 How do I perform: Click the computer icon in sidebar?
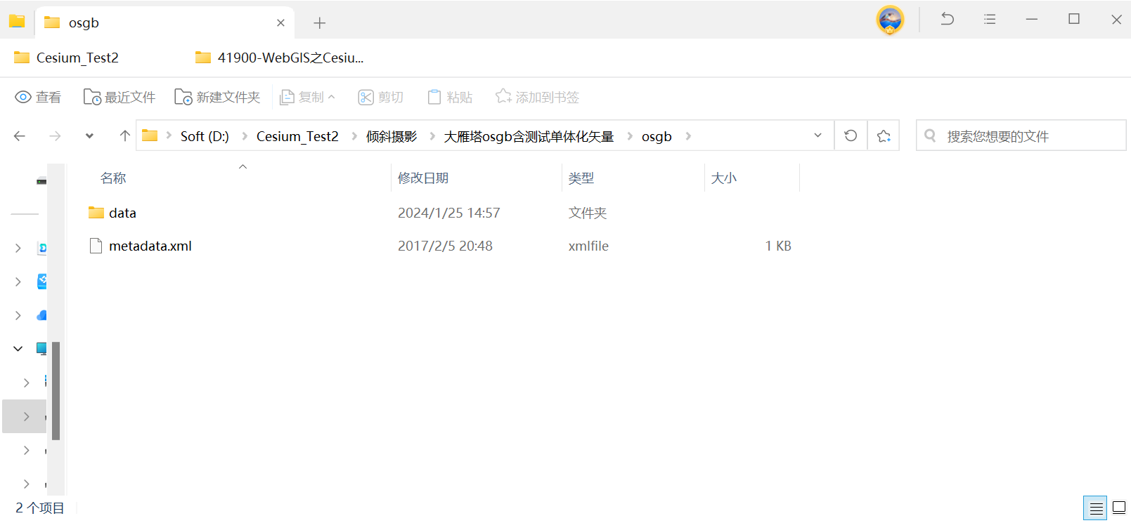42,349
